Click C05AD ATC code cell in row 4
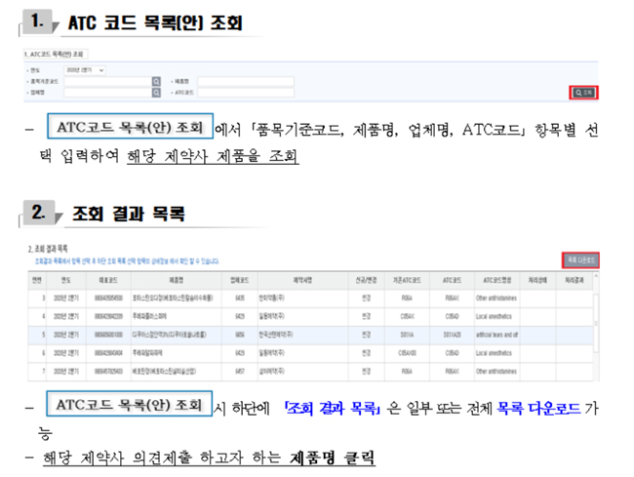Screen dimensions: 634x477 (x=452, y=316)
